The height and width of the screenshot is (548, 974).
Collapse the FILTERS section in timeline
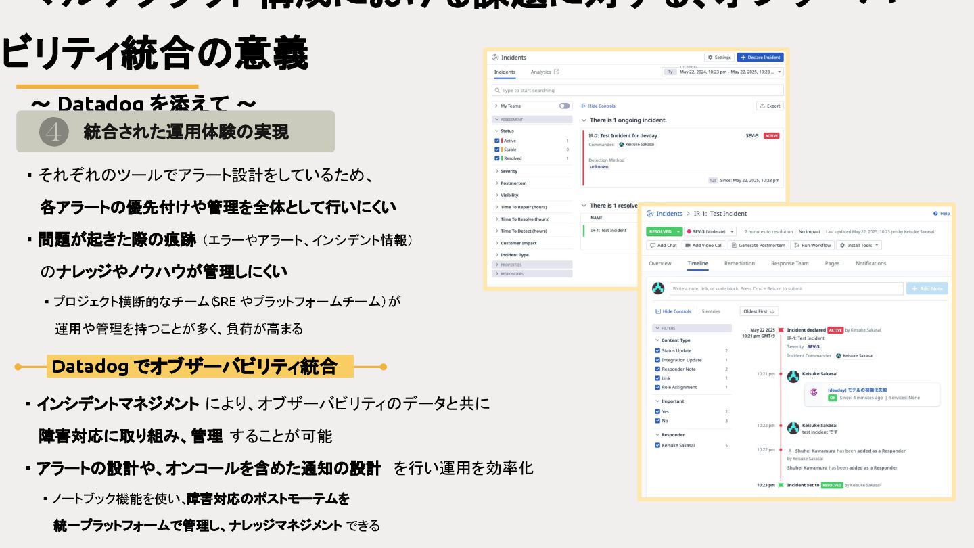point(692,328)
